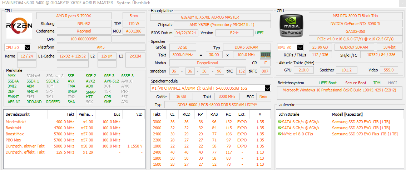Click the DDR5-6000 / PC5-48000 module type field
Screen dimensions: 406x170
coord(218,105)
